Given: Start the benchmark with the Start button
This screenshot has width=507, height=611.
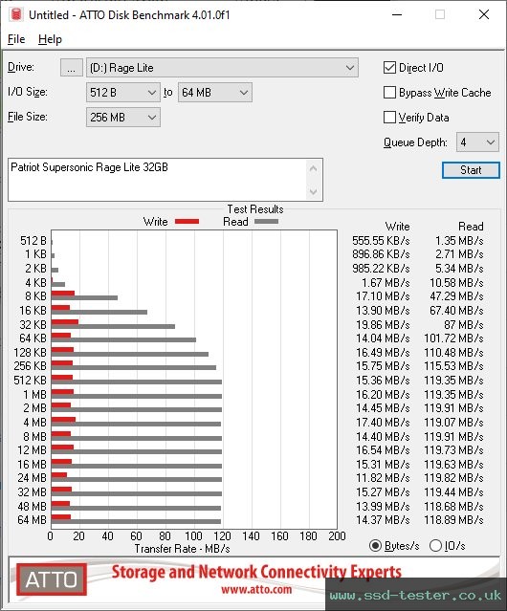Looking at the screenshot, I should tap(471, 170).
